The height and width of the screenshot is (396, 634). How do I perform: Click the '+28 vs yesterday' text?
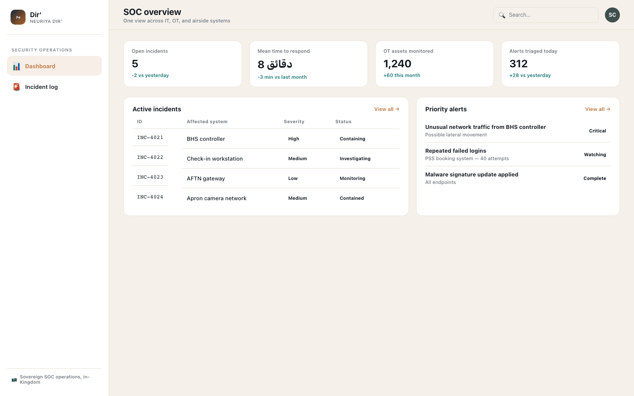530,75
